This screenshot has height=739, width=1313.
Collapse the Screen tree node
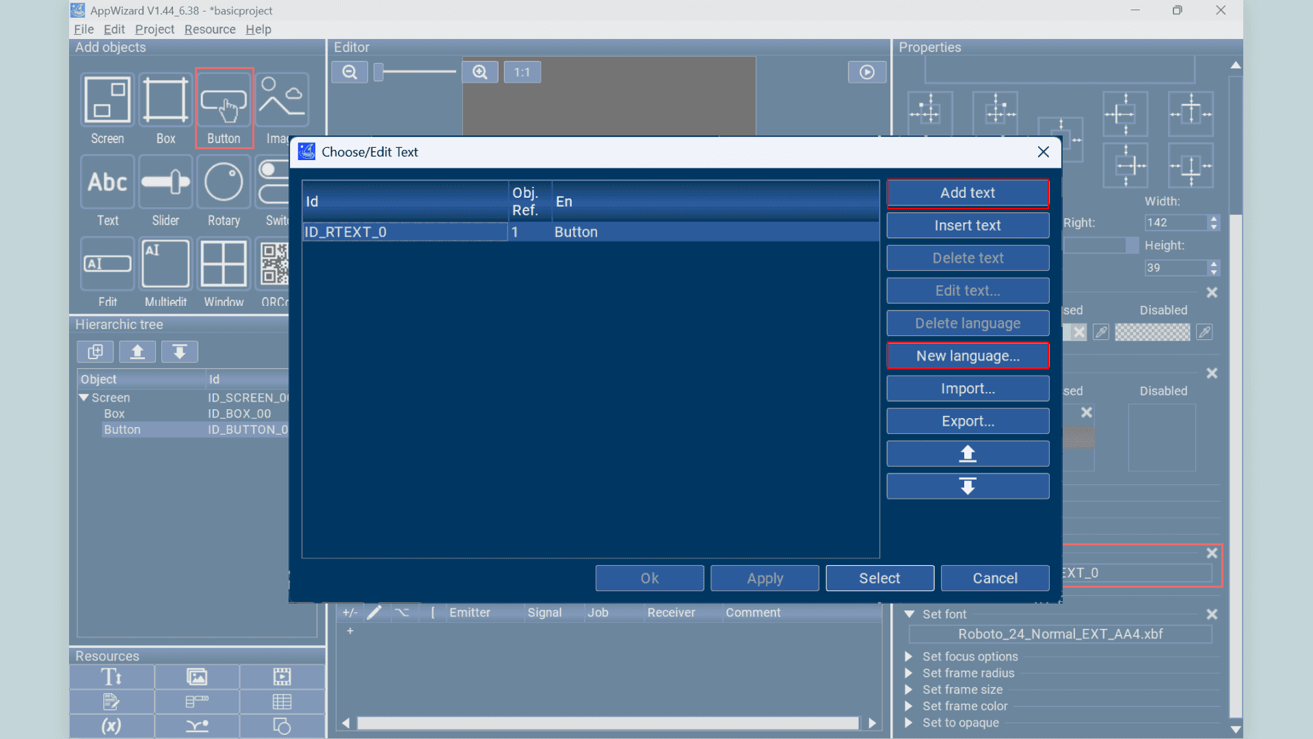pyautogui.click(x=83, y=398)
